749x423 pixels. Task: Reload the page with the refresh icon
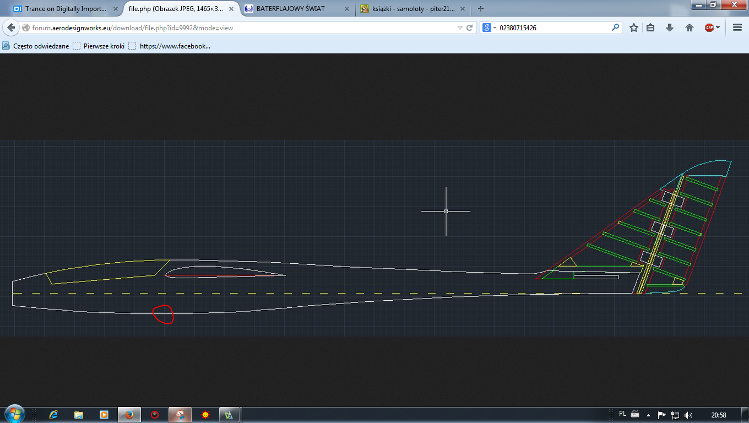tap(470, 28)
